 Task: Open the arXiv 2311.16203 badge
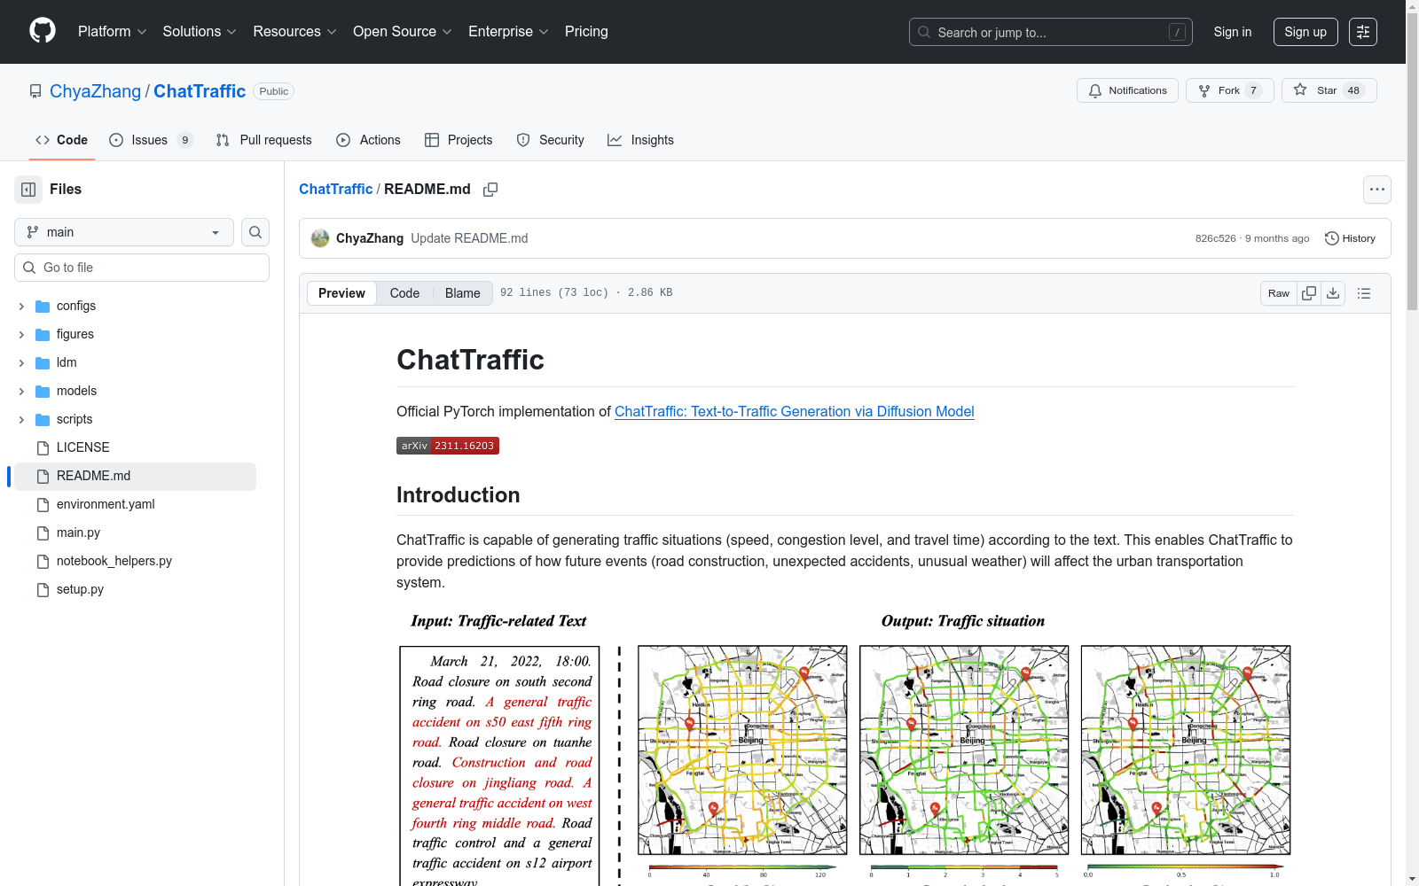448,446
